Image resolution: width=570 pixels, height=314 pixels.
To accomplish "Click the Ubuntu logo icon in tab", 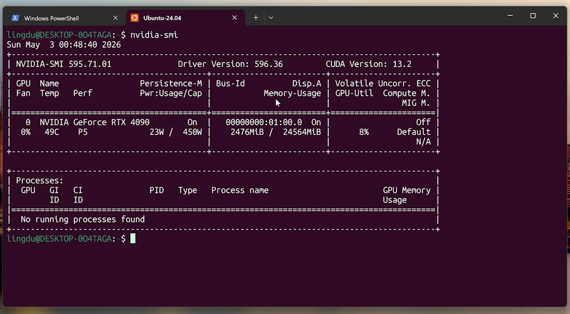I will [134, 18].
